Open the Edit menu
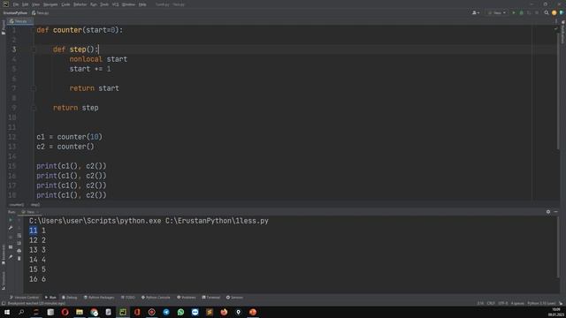 pyautogui.click(x=26, y=4)
